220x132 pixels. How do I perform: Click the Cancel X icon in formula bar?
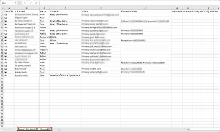pos(25,3)
